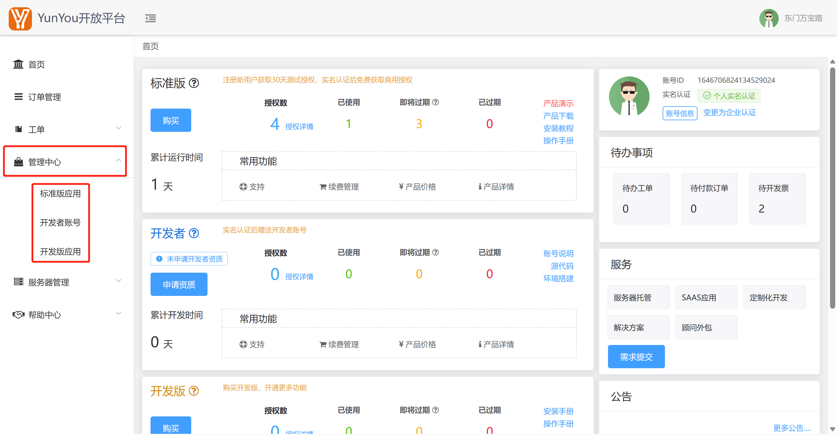This screenshot has width=837, height=435.
Task: Click the 解决方案 service tile
Action: coord(639,327)
